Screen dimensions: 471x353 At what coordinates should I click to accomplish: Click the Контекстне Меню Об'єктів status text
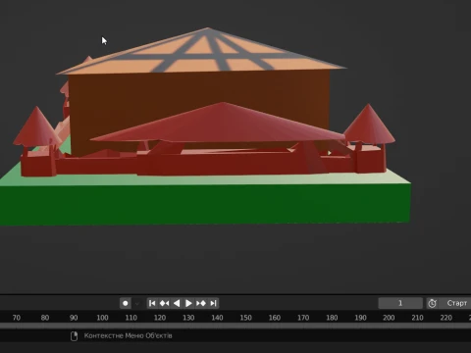(128, 335)
